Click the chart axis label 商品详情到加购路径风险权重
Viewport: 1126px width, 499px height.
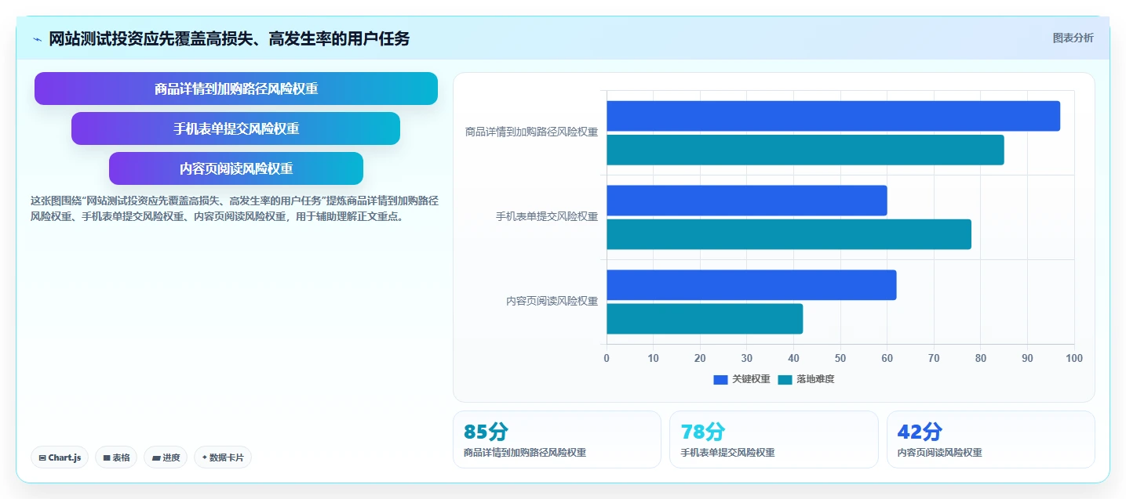click(532, 132)
